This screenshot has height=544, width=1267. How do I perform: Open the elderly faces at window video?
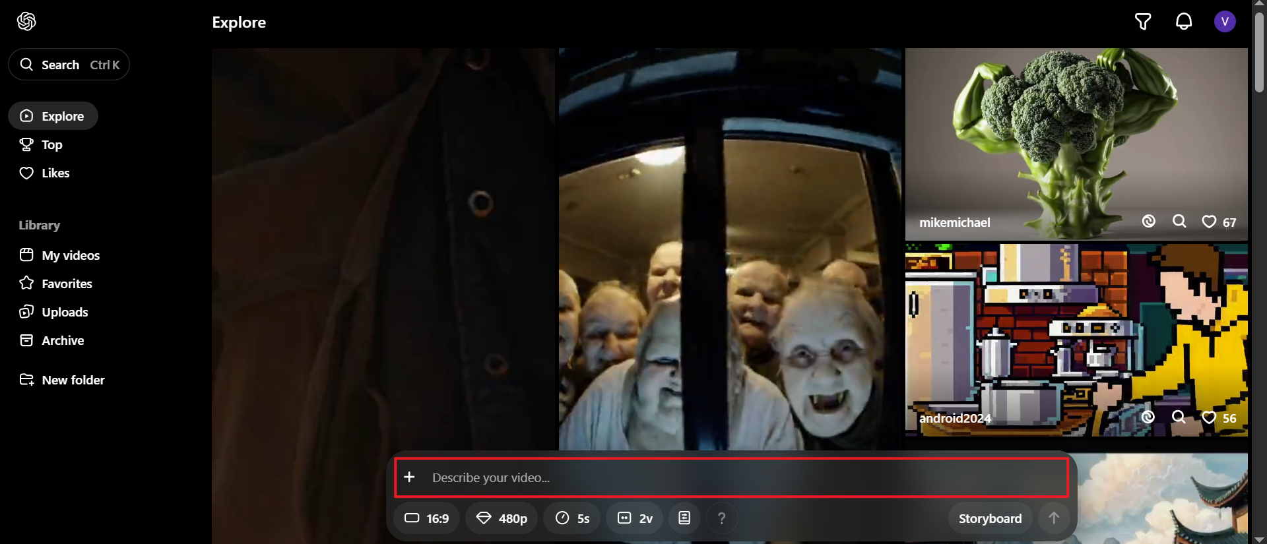pos(730,249)
